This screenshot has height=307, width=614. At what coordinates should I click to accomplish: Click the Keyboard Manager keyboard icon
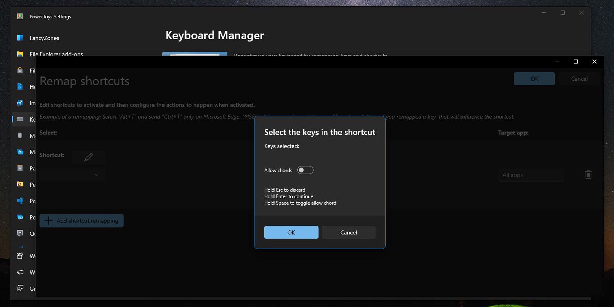tap(20, 119)
